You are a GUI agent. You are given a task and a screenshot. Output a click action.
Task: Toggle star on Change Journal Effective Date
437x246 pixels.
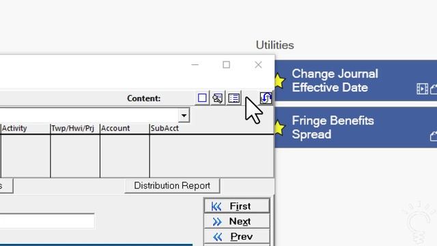click(x=279, y=81)
